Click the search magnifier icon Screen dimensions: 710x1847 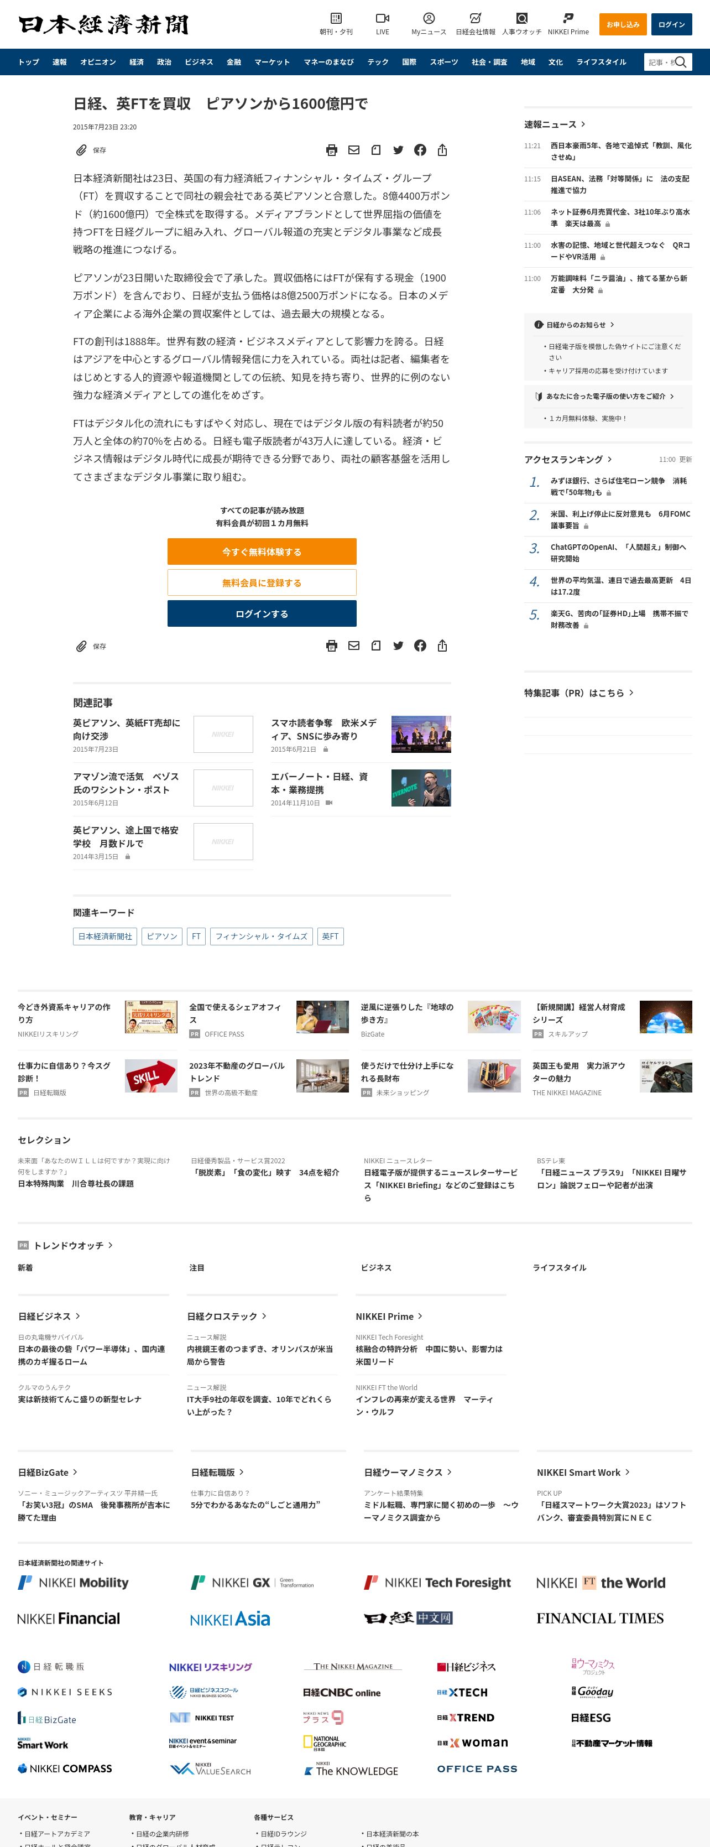[x=681, y=63]
